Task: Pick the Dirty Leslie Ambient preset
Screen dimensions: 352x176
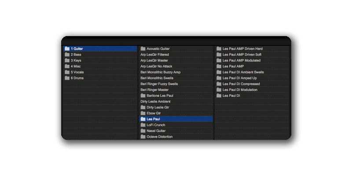Action: click(155, 101)
